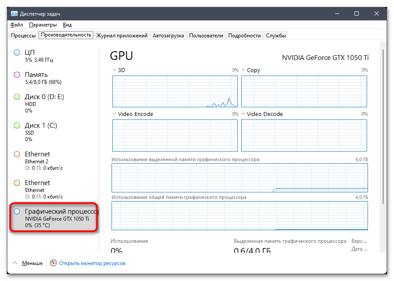Image resolution: width=394 pixels, height=281 pixels.
Task: Open the Файл menu
Action: click(x=16, y=25)
